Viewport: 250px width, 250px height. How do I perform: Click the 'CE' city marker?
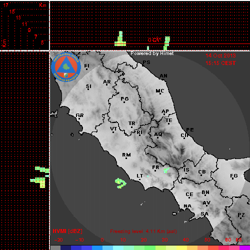pyautogui.click(x=189, y=195)
